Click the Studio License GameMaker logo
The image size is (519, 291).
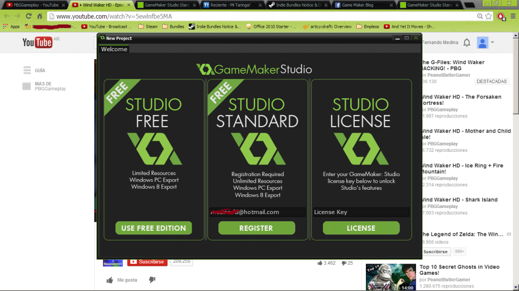(x=361, y=148)
